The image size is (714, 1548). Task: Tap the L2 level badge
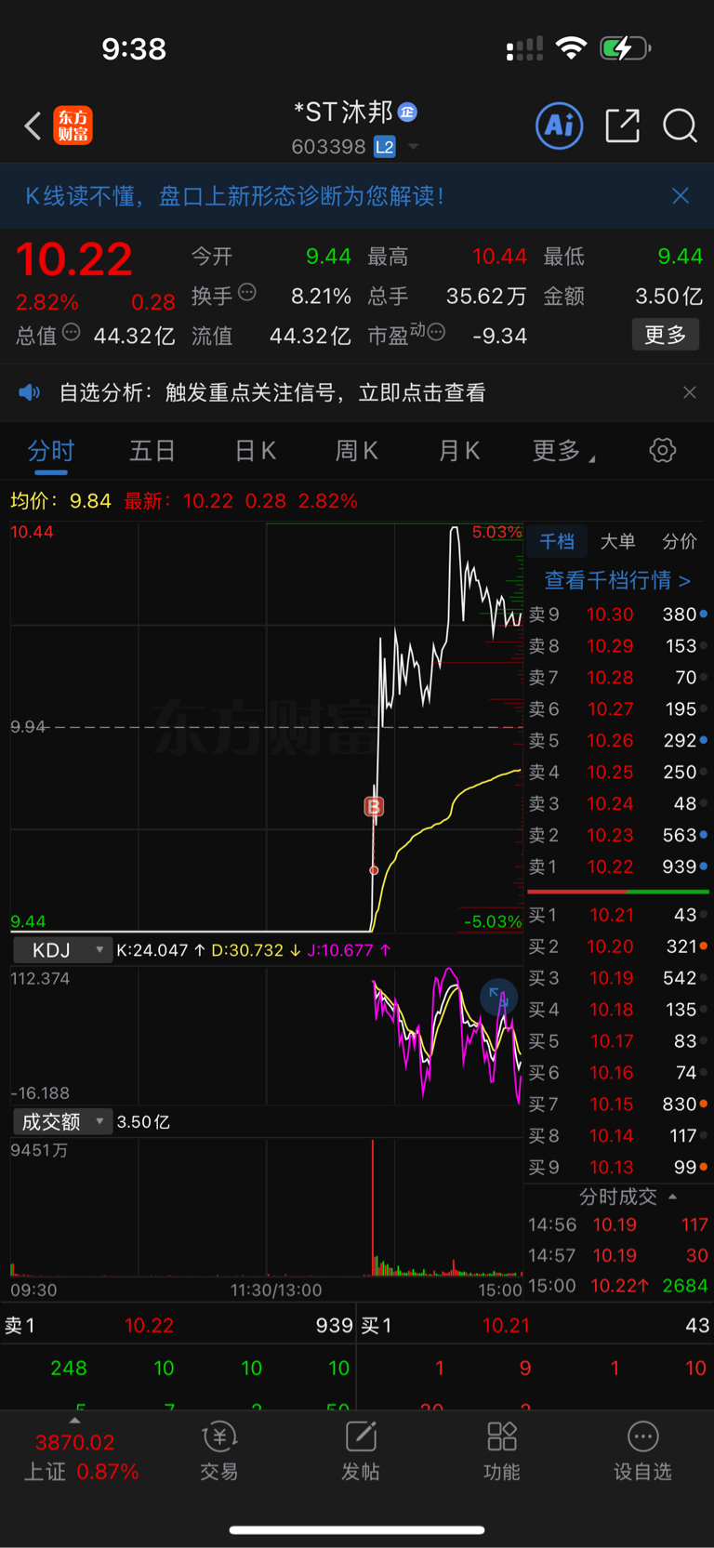point(385,147)
